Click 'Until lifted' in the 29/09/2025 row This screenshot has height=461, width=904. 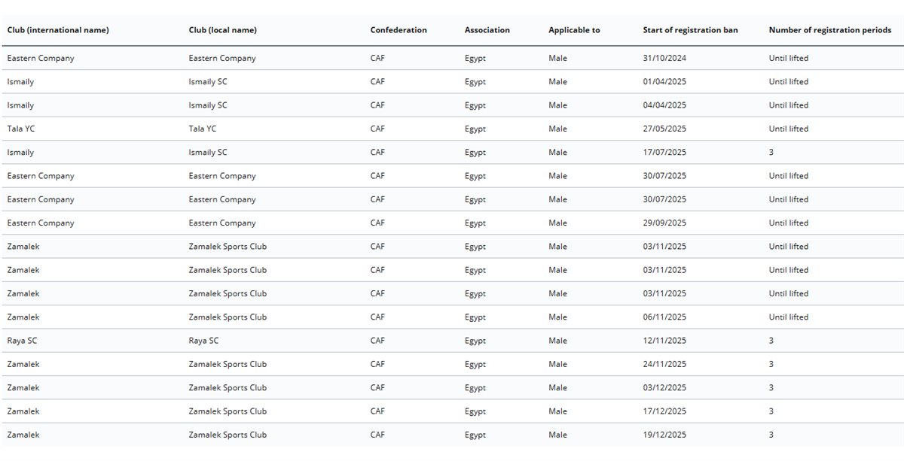pyautogui.click(x=789, y=223)
